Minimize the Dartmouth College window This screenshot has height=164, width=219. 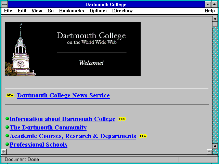click(208, 4)
